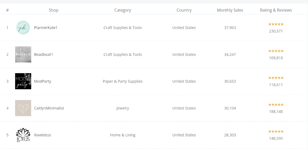Sort by the Rating & Reviews column header

pyautogui.click(x=276, y=10)
